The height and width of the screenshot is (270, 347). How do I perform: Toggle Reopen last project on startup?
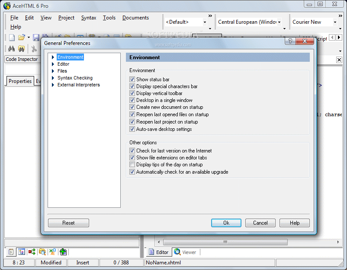point(132,121)
